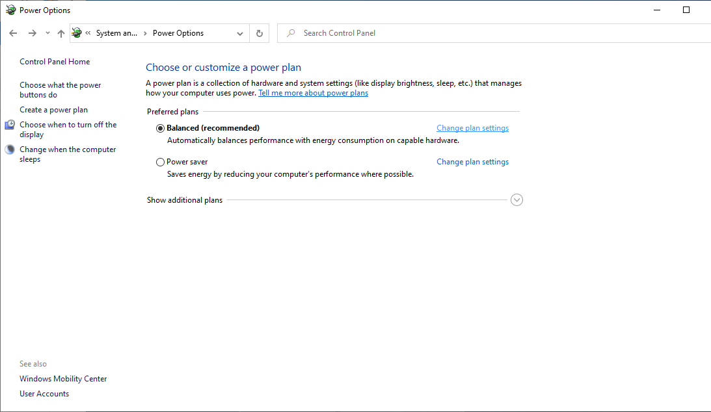Click the Power Options title bar icon

10,10
